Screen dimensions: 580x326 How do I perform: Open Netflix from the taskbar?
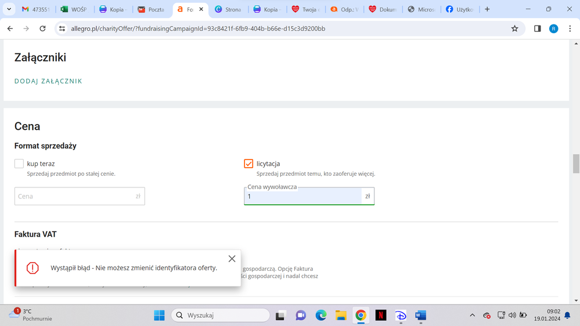pos(380,316)
